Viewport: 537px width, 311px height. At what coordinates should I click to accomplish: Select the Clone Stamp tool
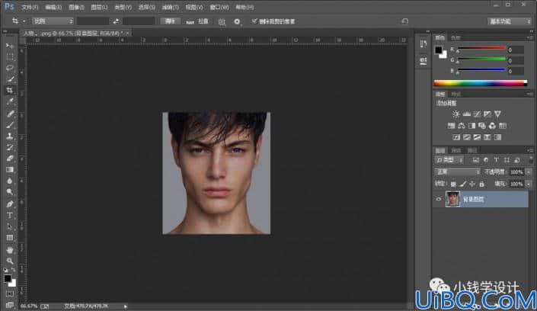pyautogui.click(x=10, y=136)
